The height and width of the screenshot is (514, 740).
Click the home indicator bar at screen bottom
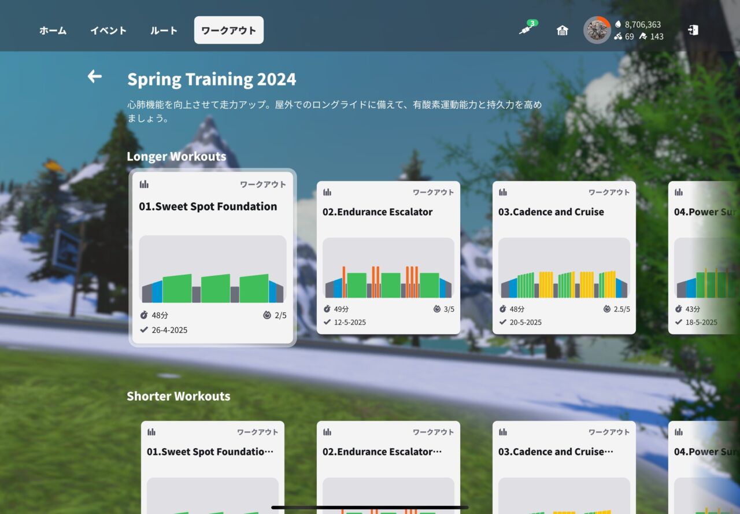click(370, 508)
